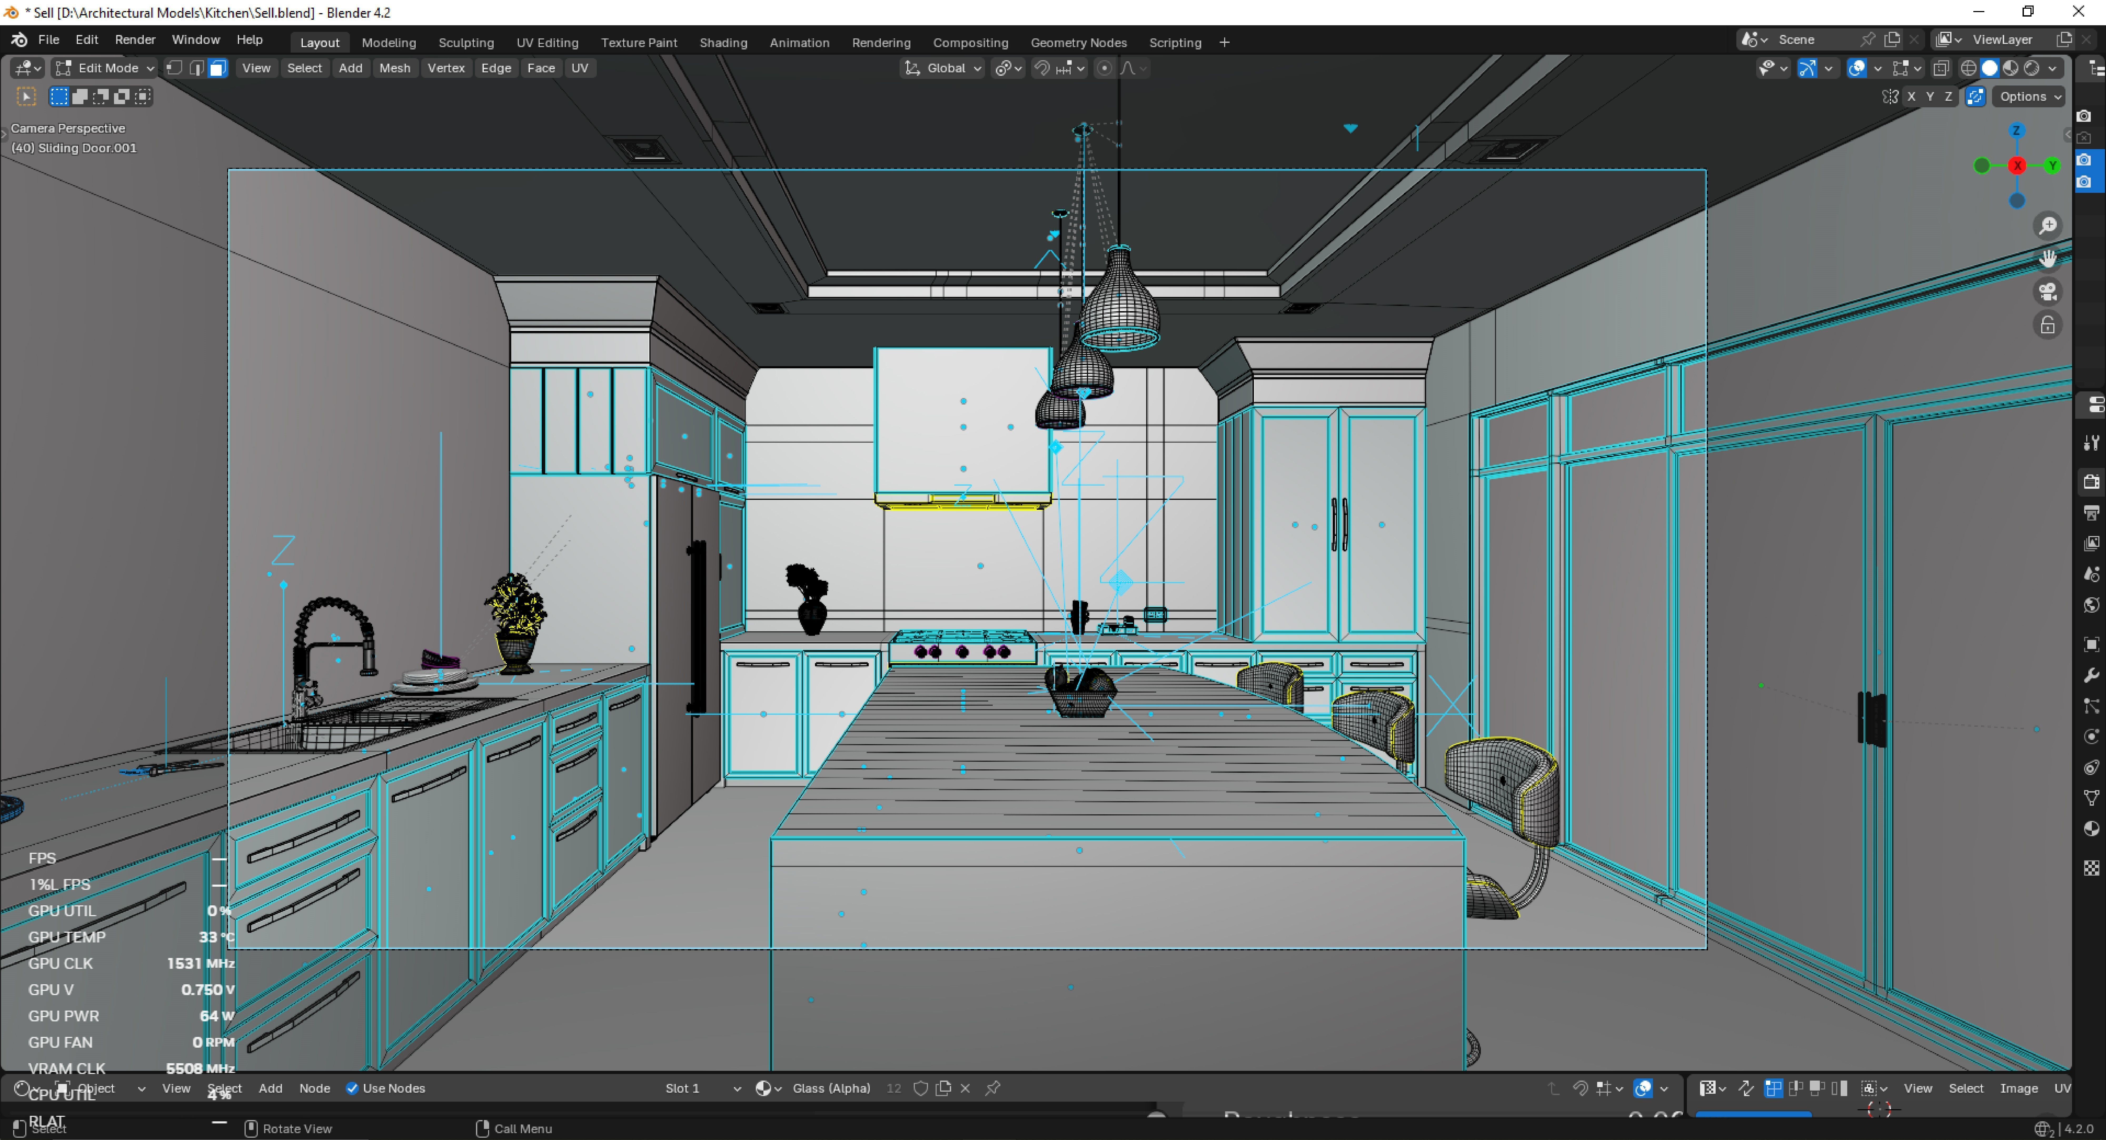Open the Texture properties checker tab
Screen dimensions: 2106x1140
click(x=2091, y=868)
